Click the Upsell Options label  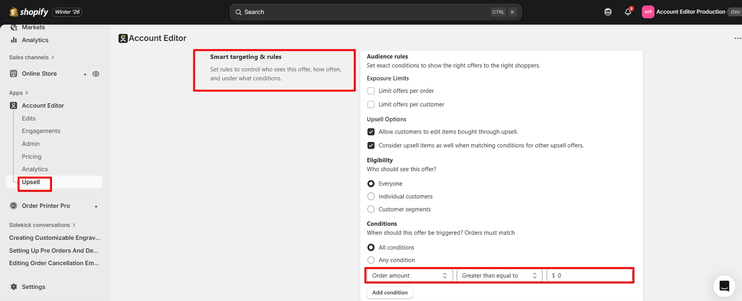pos(386,119)
